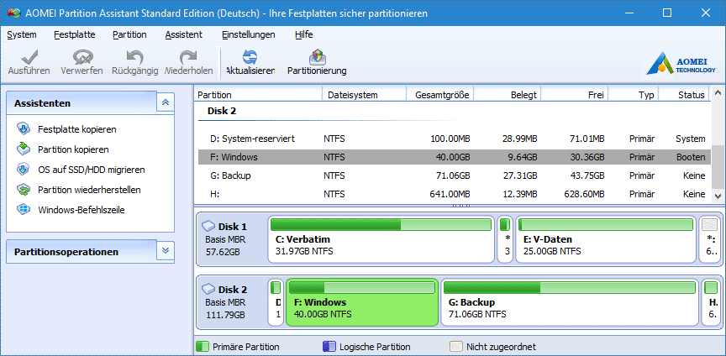726x356 pixels.
Task: Open the Assistent menu
Action: click(x=183, y=34)
